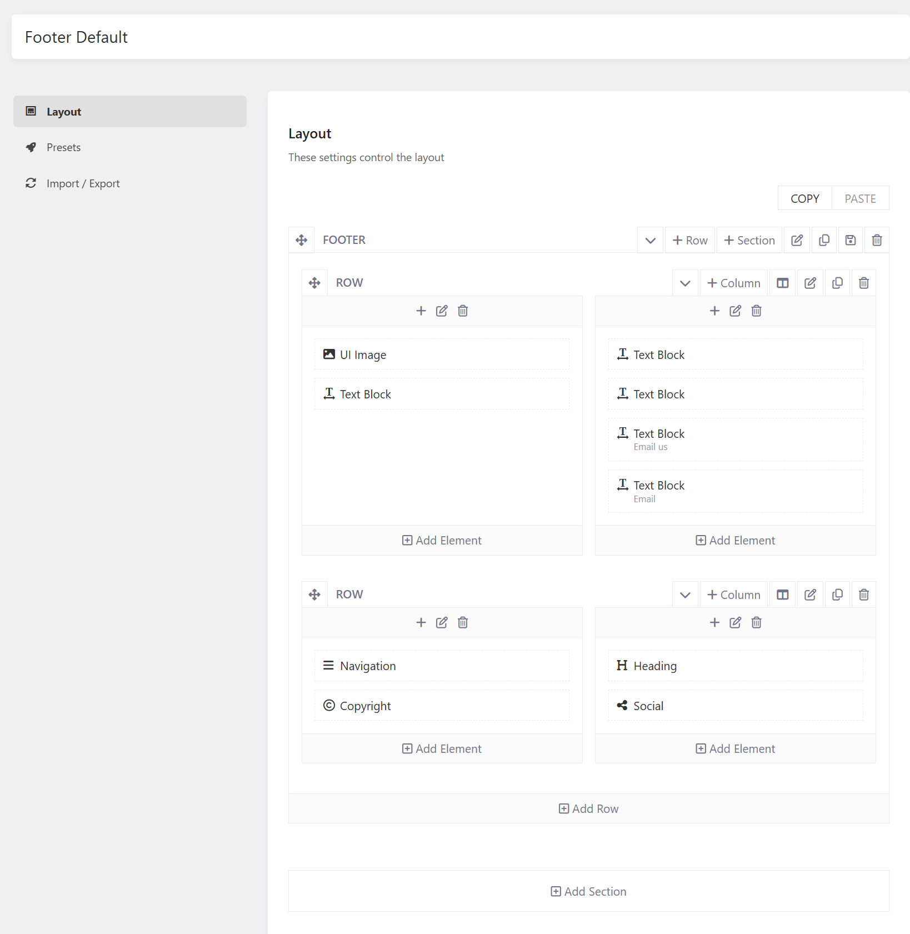Switch to Import / Export tab

pos(83,183)
